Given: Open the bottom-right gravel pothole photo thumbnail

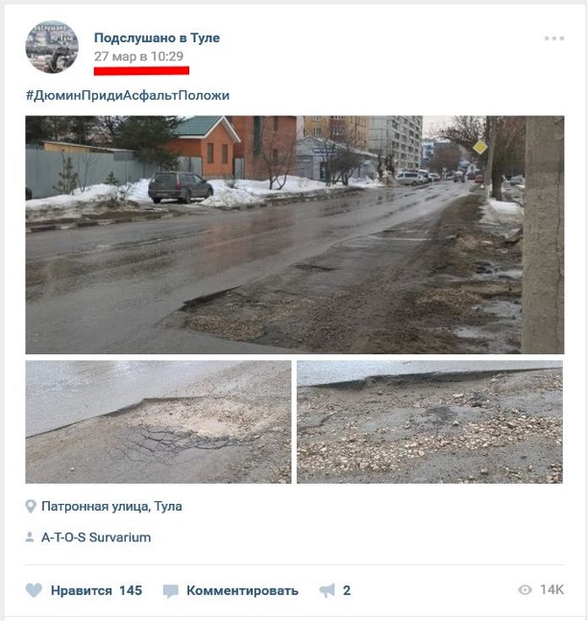Looking at the screenshot, I should [x=429, y=421].
